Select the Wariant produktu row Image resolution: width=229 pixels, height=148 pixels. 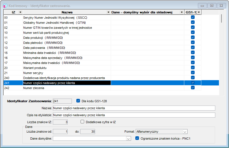102,68
